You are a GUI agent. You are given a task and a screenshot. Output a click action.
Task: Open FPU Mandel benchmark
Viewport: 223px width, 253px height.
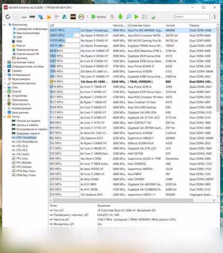[24, 163]
